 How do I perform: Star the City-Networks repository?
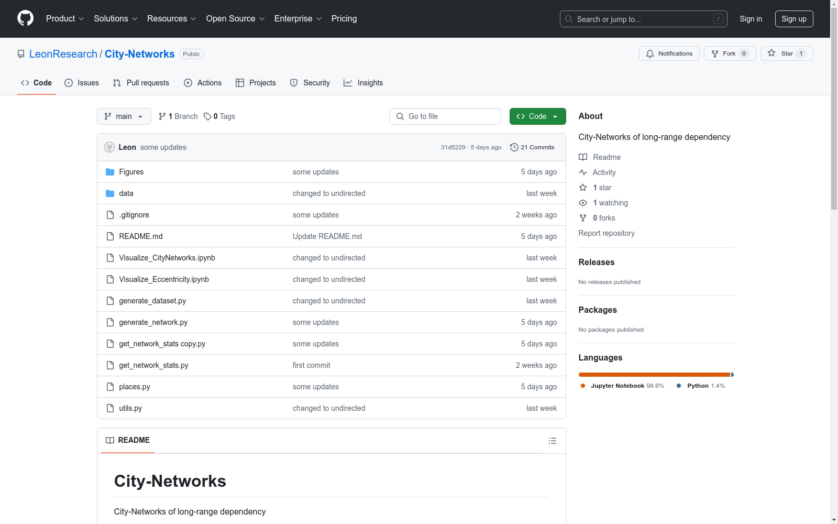tap(787, 53)
